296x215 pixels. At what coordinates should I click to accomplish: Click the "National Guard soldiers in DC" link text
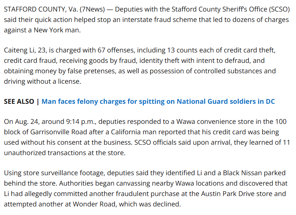[x=226, y=102]
